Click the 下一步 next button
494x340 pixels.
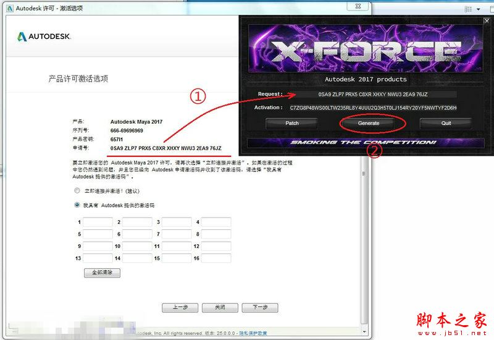(260, 307)
